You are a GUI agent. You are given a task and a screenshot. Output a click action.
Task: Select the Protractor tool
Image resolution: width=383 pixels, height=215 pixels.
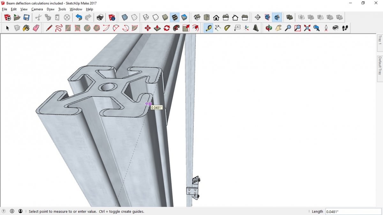[227, 28]
